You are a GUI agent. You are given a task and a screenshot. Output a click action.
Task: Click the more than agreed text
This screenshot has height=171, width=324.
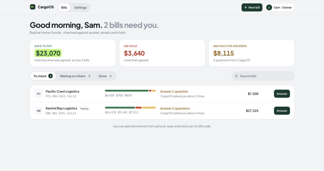click(136, 60)
